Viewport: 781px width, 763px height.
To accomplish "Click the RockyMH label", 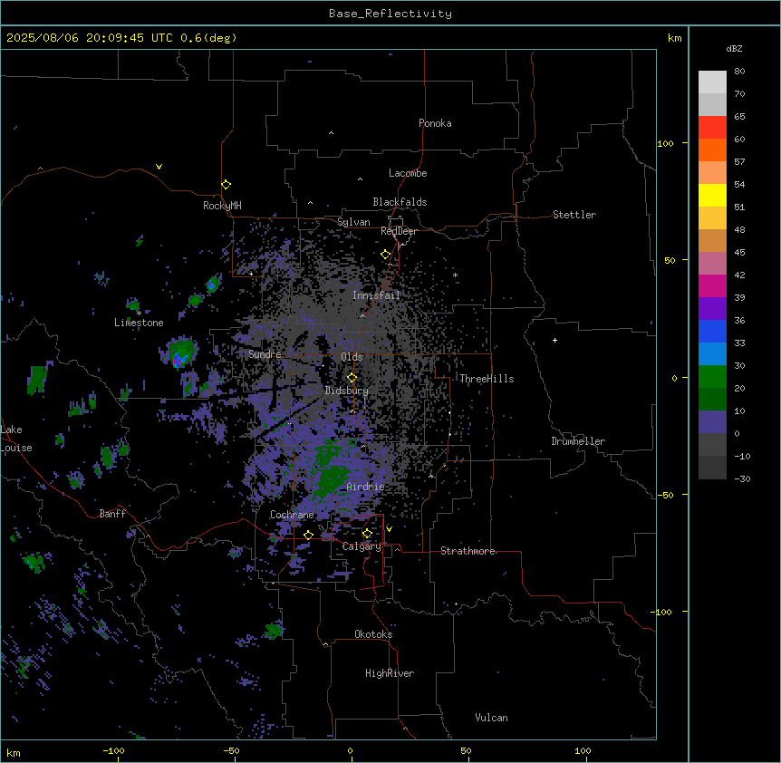I will coord(222,205).
